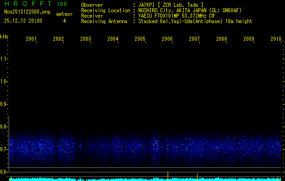Click the meteor count value 4
The image size is (285, 181).
(x=64, y=21)
